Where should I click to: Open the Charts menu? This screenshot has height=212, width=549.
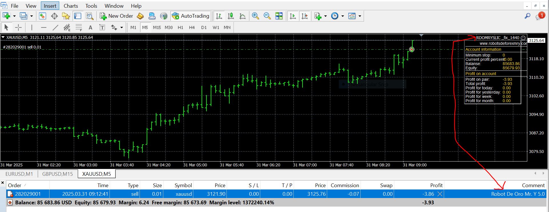point(71,6)
